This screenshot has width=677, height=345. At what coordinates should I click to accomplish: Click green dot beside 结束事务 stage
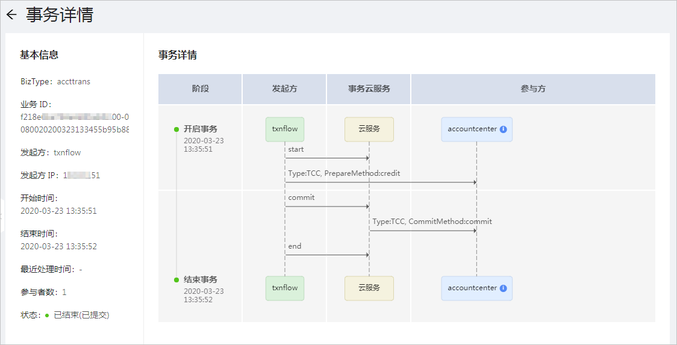(176, 280)
